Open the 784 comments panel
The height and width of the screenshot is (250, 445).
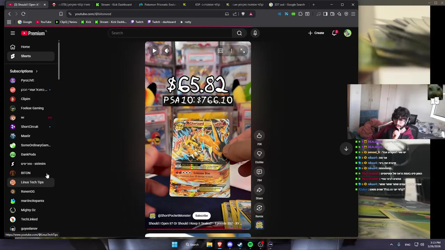pos(259,172)
